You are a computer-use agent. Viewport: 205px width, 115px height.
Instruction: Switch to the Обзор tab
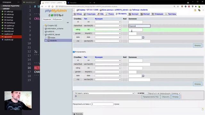[78, 14]
